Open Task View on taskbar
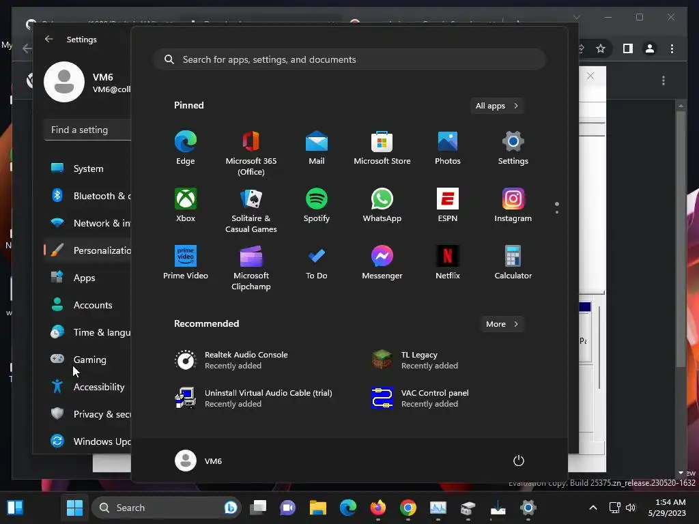 point(258,507)
